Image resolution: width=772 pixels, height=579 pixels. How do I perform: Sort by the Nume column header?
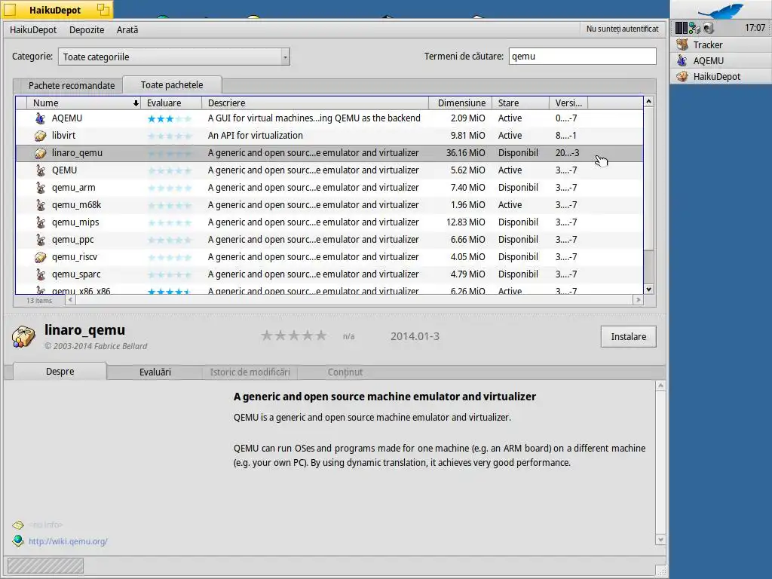[84, 103]
